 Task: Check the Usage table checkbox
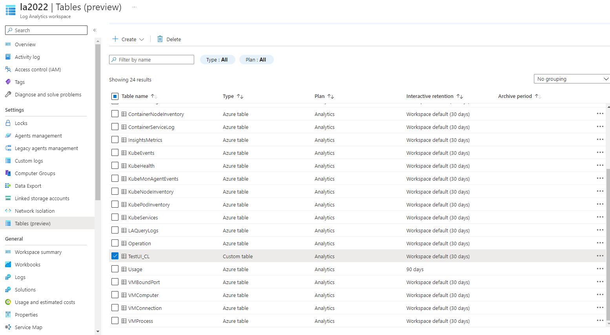click(x=115, y=269)
